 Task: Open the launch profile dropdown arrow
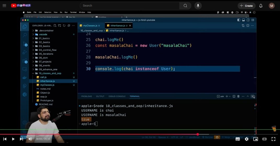click(230, 96)
